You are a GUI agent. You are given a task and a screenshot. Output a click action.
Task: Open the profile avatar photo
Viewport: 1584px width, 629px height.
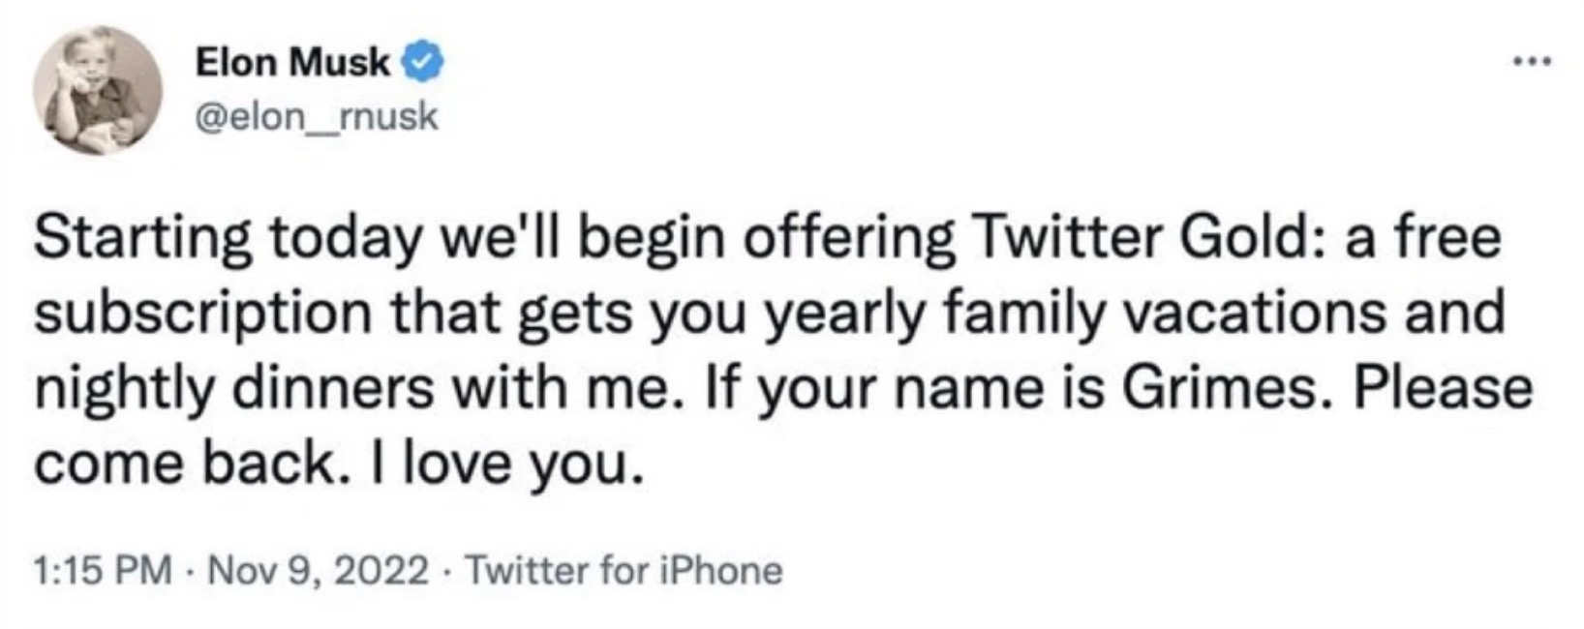(x=97, y=90)
